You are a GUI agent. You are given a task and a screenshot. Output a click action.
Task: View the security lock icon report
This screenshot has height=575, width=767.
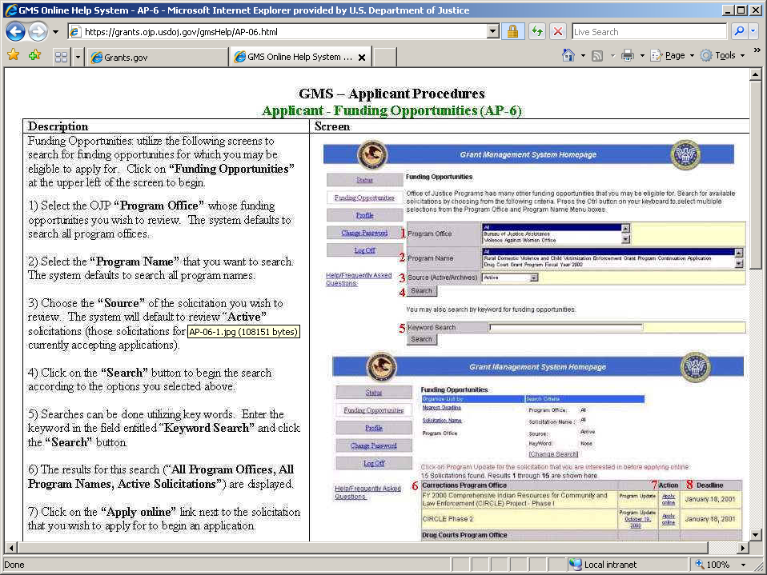click(512, 32)
